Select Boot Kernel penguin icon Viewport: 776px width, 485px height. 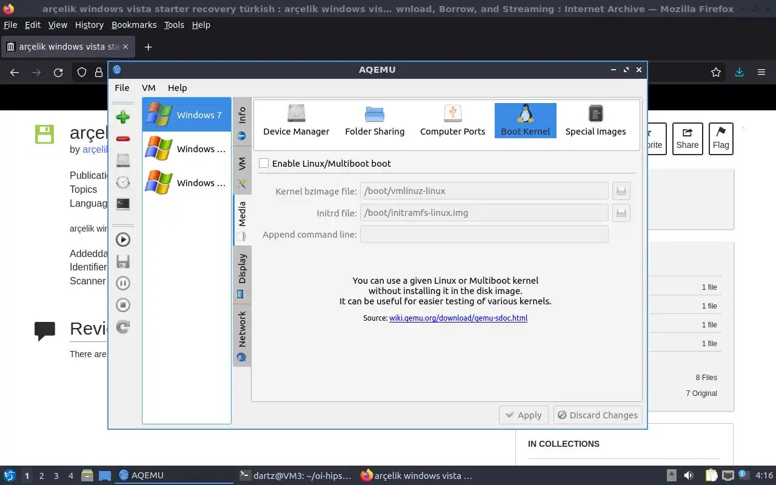click(x=526, y=121)
